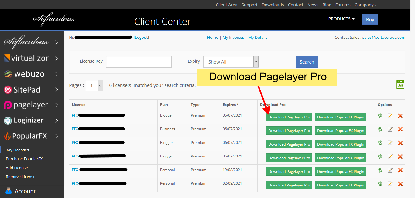Download Pagelayer Pro for the Business license

[x=289, y=130]
